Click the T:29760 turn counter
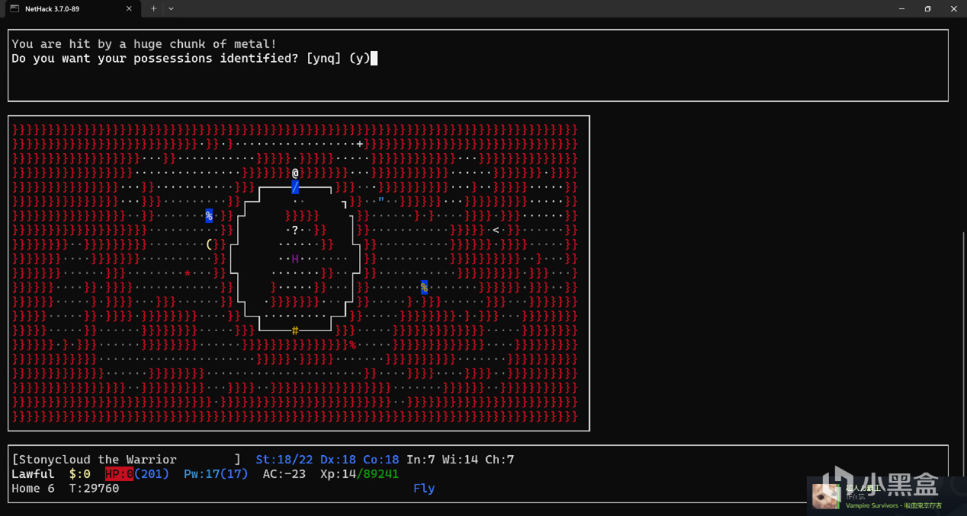Image resolution: width=967 pixels, height=516 pixels. [x=94, y=489]
